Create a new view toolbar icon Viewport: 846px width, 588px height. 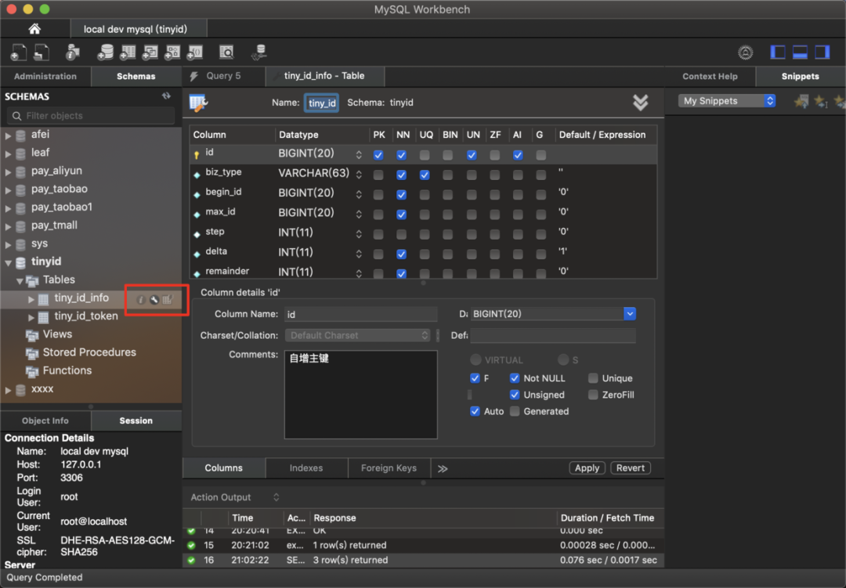click(150, 52)
